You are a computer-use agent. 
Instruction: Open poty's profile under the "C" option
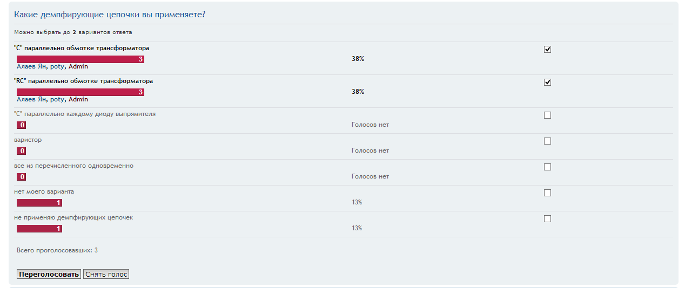tap(57, 67)
